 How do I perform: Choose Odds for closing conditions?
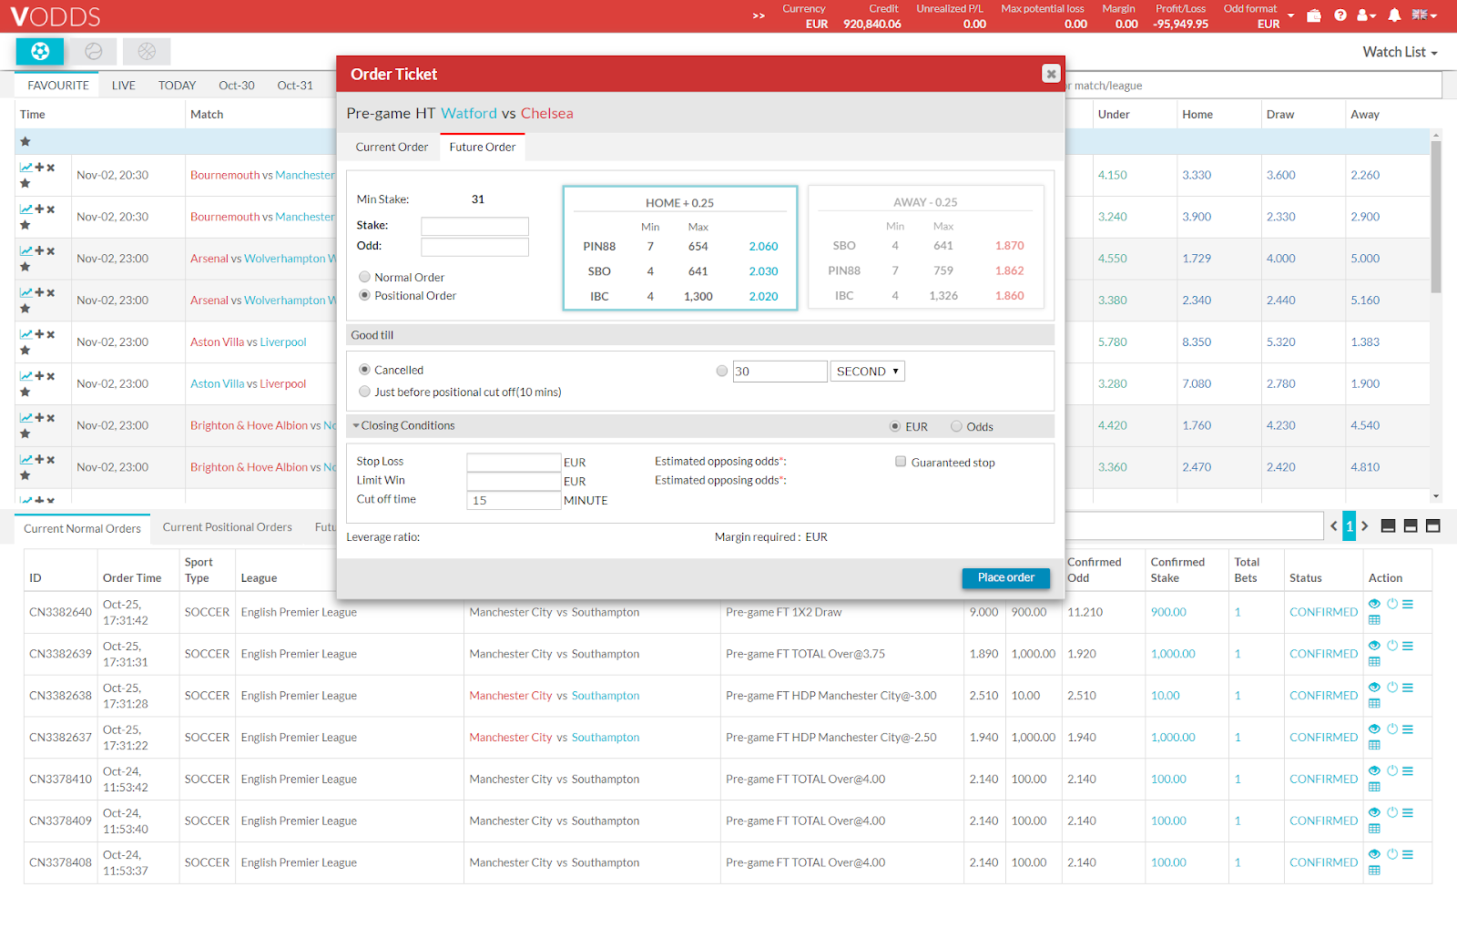coord(956,426)
